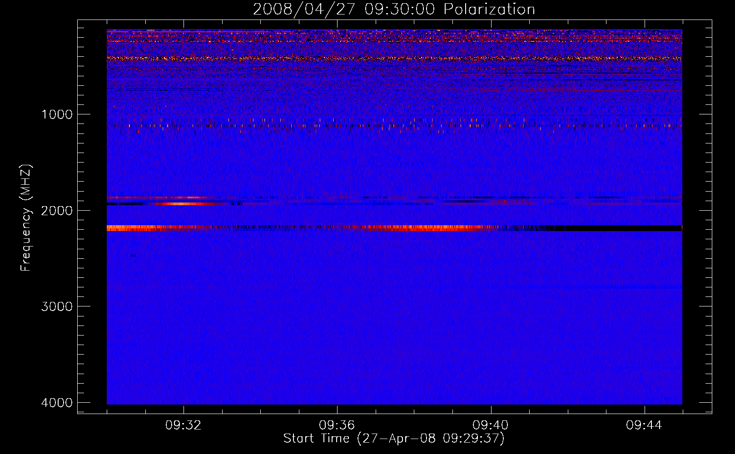Click the 'Start Time (27-Apr-08 09:29:37)' label
Viewport: 735px width, 454px height.
click(x=394, y=439)
